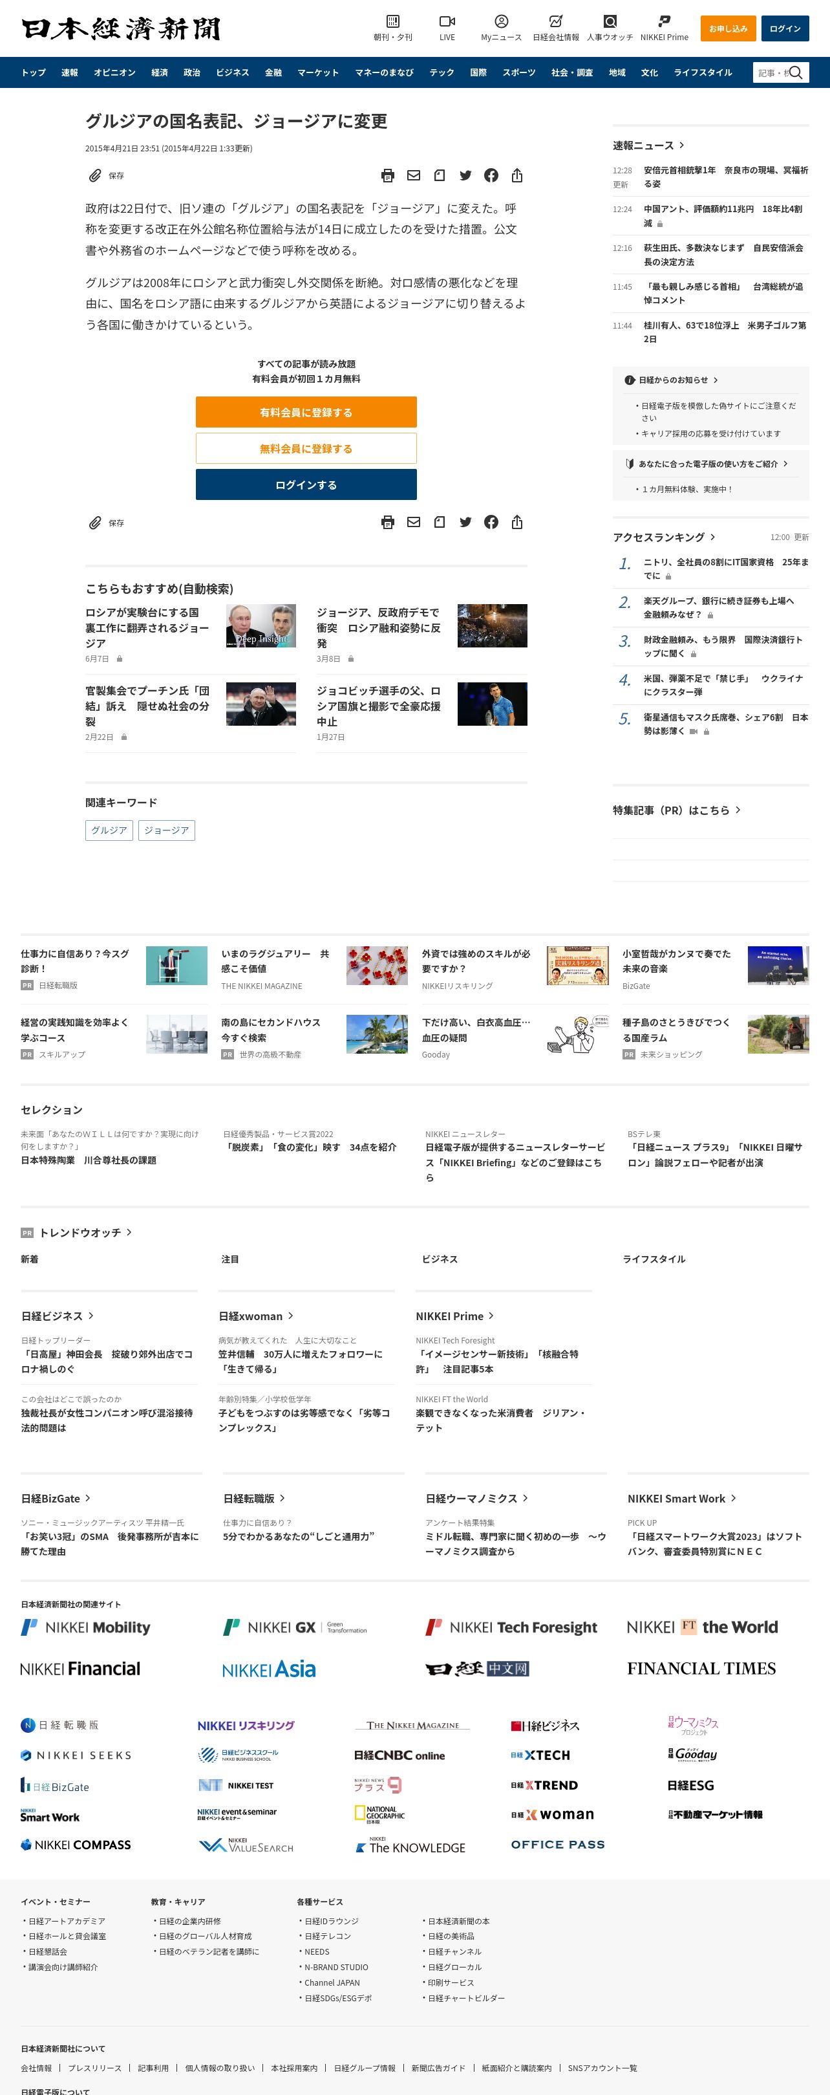Open トレンドウオッチ section header
This screenshot has width=830, height=2095.
tap(85, 1232)
